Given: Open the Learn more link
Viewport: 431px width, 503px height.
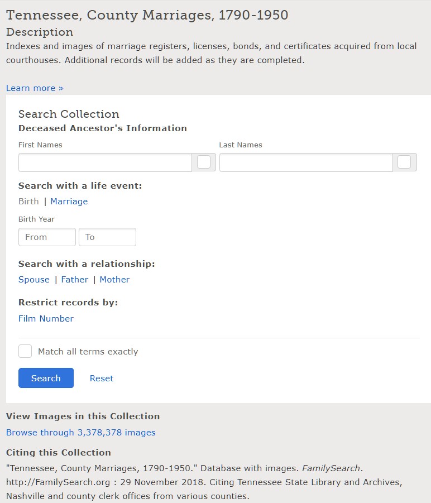Looking at the screenshot, I should click(x=35, y=88).
